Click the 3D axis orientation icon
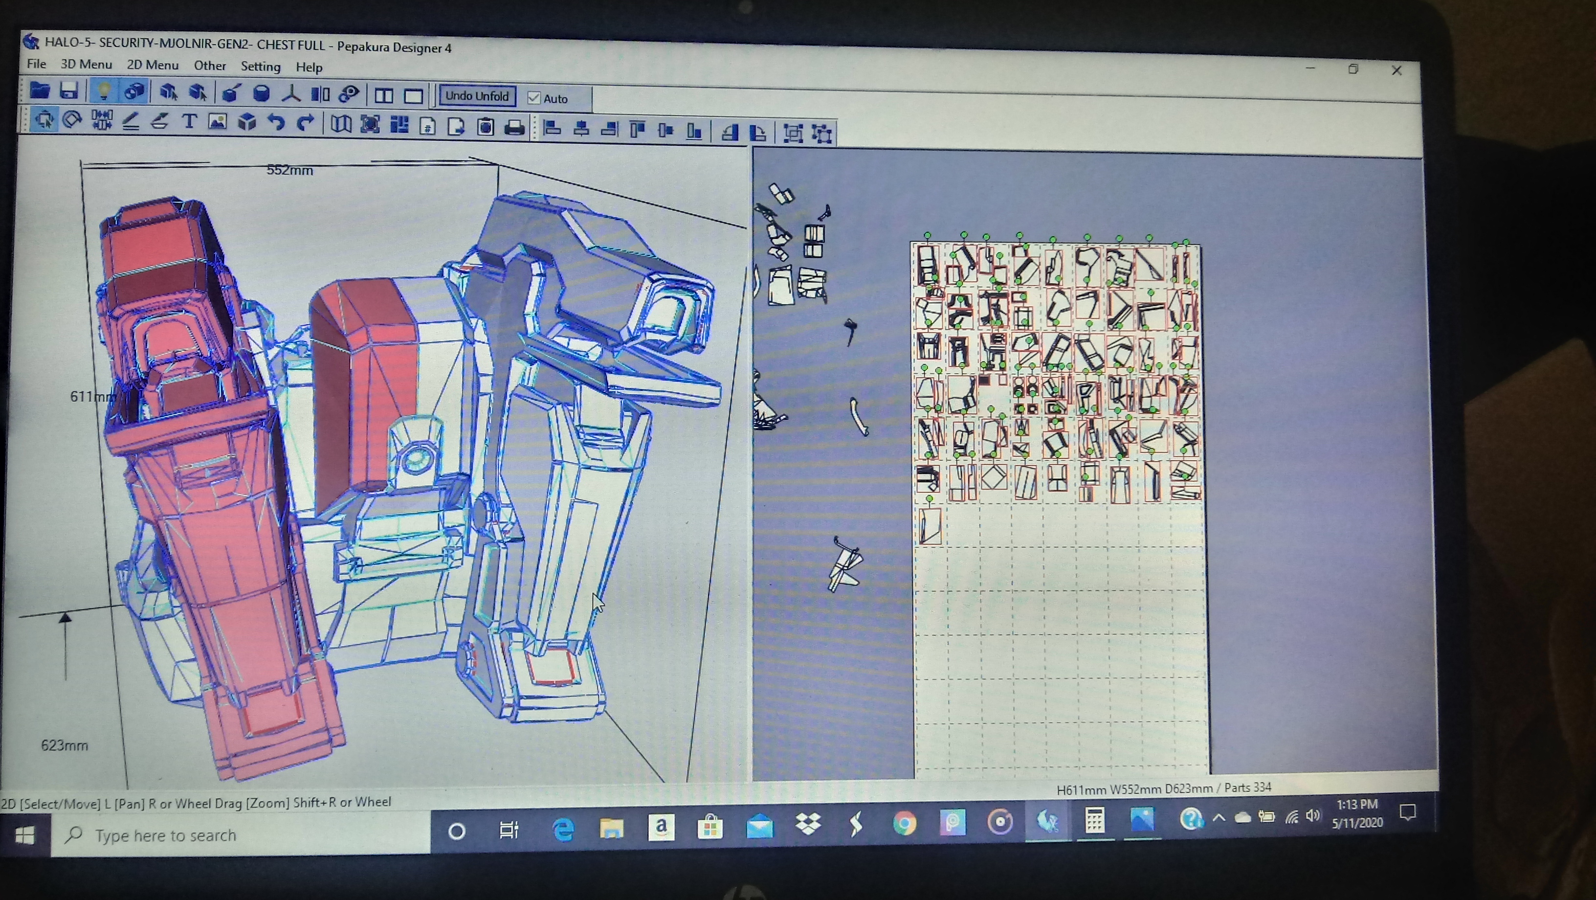The width and height of the screenshot is (1596, 900). coord(290,94)
